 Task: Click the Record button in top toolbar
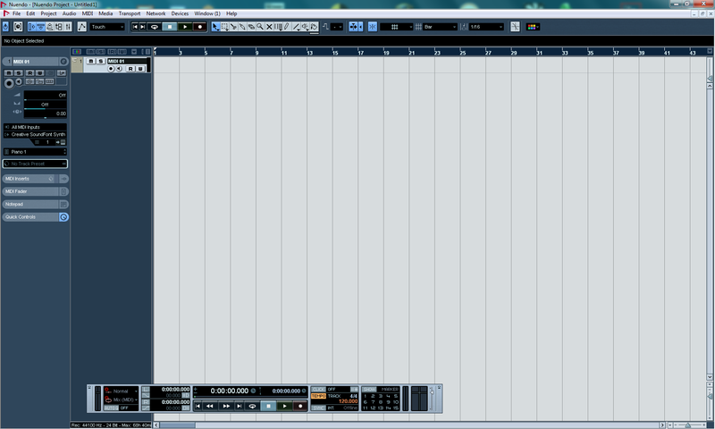coord(199,27)
